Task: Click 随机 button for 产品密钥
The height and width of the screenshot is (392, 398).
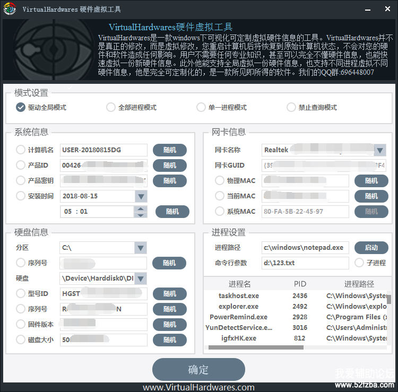Action: pyautogui.click(x=170, y=181)
